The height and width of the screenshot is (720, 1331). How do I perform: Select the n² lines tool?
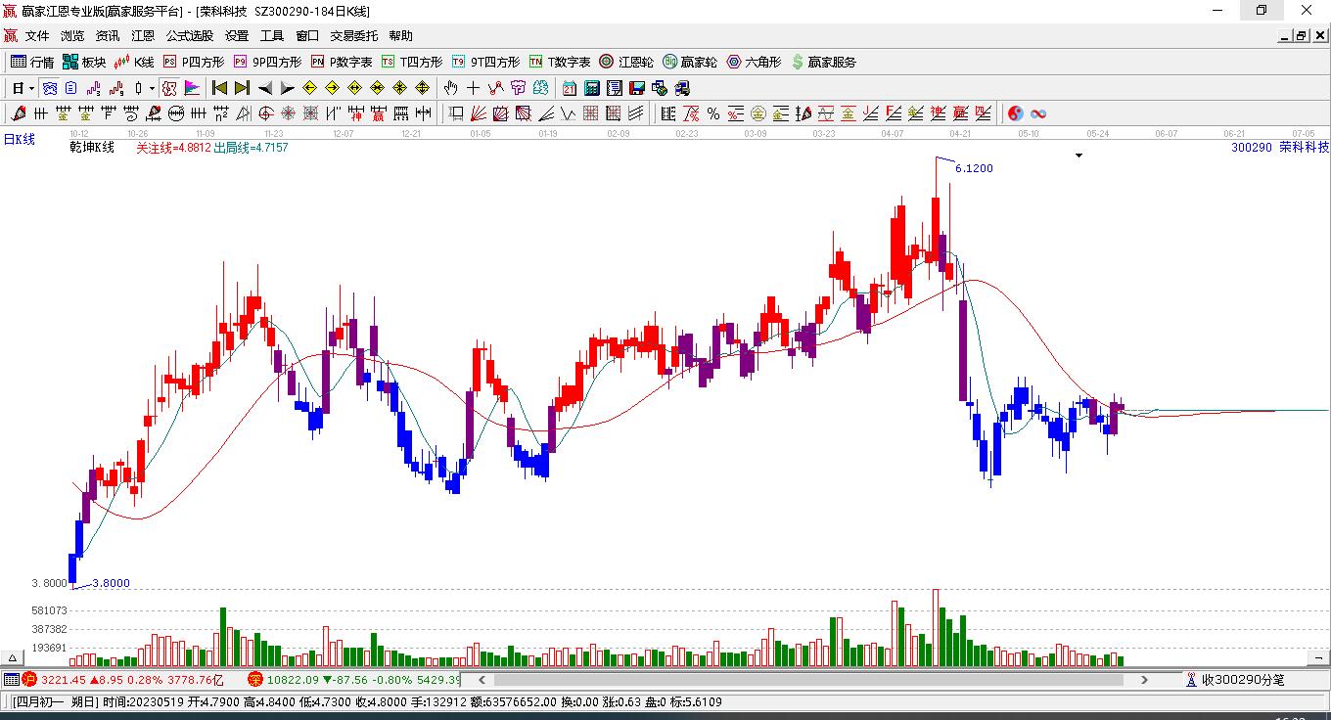tap(220, 113)
